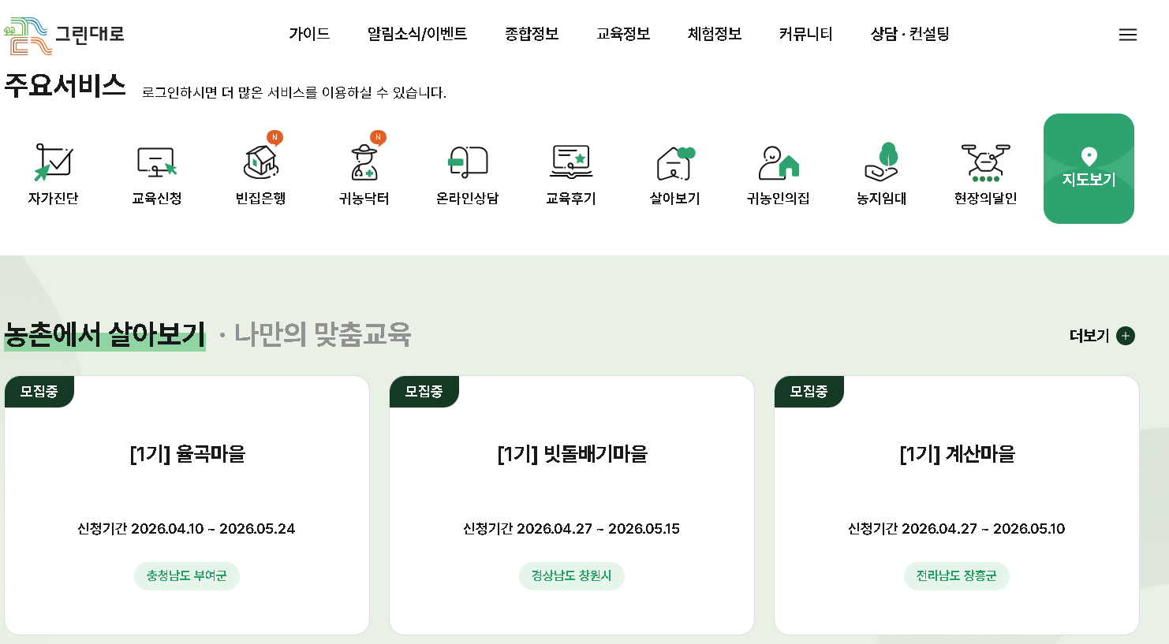Click the 농지임대 plant-hand icon
Screen dimensions: 1169x644
click(882, 162)
